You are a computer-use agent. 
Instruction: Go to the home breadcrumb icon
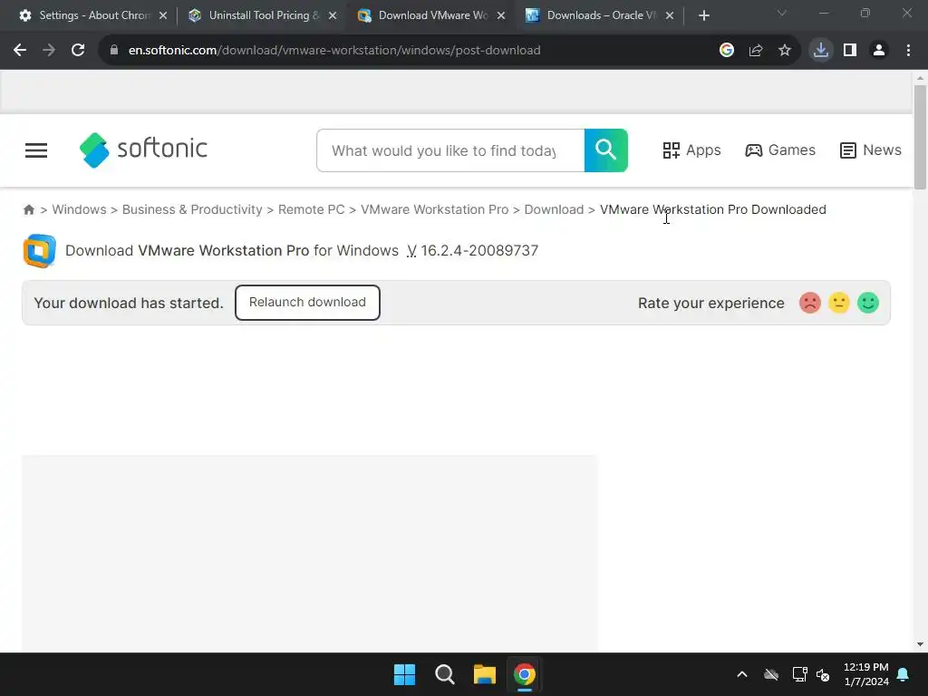click(28, 209)
